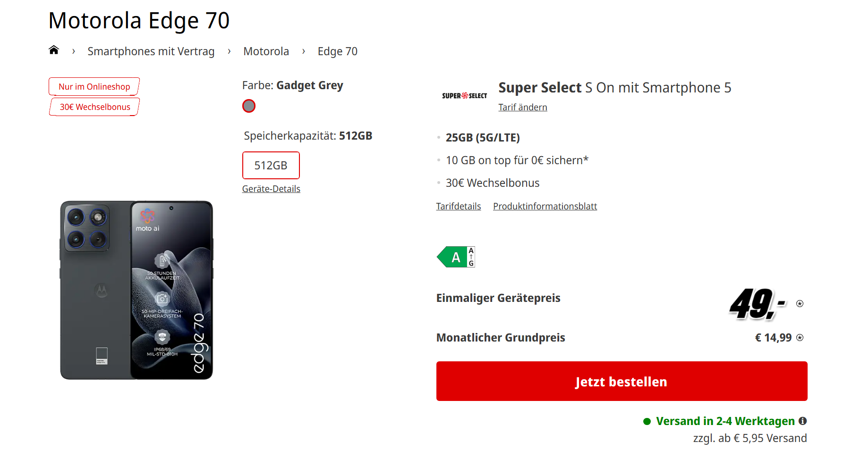View the Tarifdetails link
Viewport: 852px width, 467px height.
458,206
